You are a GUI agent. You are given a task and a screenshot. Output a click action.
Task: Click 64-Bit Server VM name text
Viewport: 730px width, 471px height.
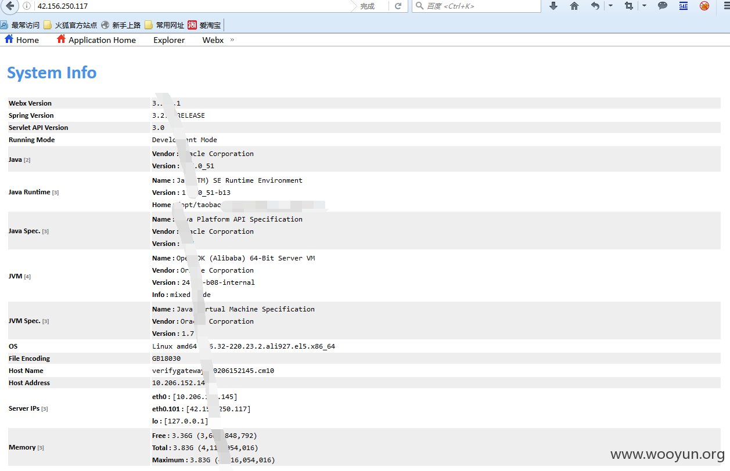click(282, 258)
